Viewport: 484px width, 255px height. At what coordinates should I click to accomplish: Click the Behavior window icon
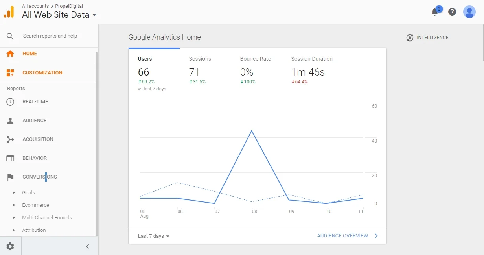10,158
